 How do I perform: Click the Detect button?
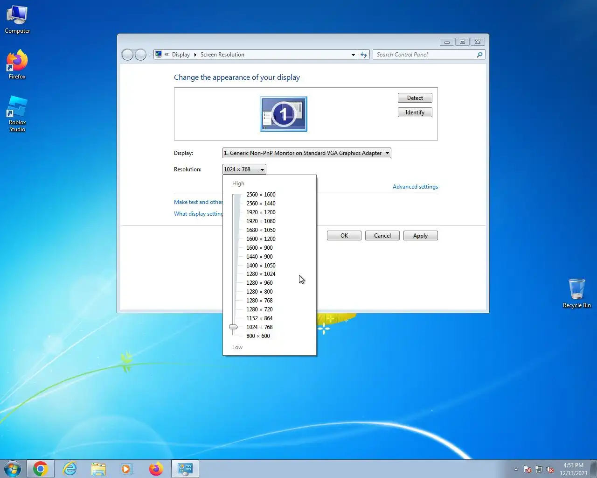pos(415,98)
